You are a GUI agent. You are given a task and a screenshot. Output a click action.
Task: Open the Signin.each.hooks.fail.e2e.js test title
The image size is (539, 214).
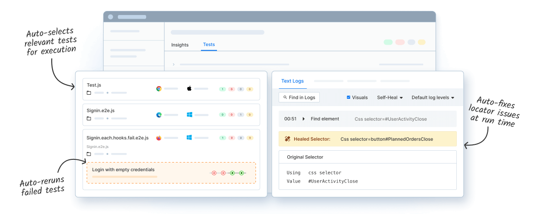pos(117,138)
